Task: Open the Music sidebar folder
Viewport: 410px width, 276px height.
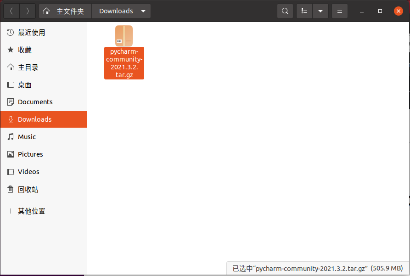Action: (44, 136)
